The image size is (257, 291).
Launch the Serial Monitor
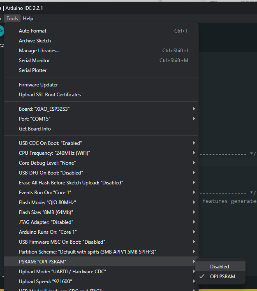pos(34,61)
